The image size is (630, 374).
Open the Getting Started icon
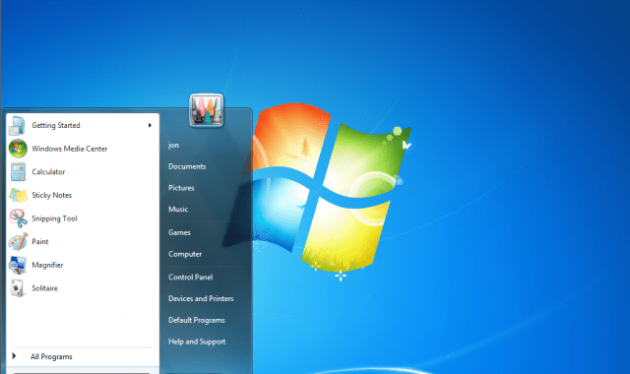(18, 125)
